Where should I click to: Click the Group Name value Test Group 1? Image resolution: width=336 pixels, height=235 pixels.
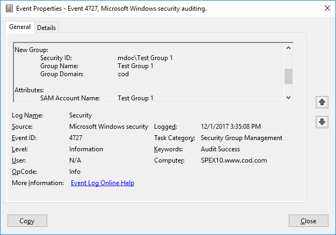135,66
